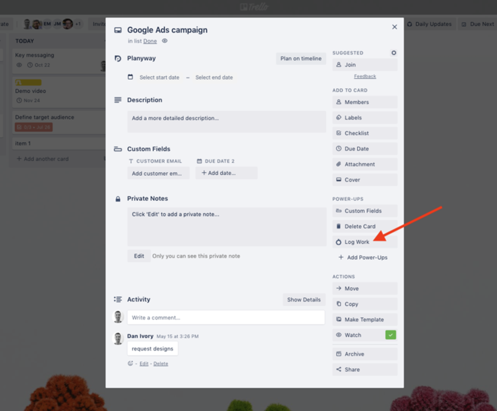Close the Google Ads campaign card

pyautogui.click(x=394, y=27)
